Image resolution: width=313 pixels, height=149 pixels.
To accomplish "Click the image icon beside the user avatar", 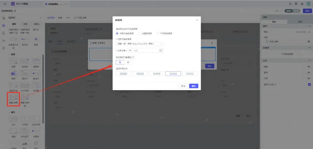I will 302,3.
